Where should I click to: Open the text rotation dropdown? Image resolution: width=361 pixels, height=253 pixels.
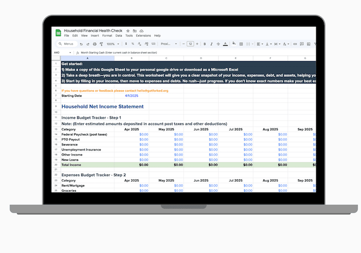[x=286, y=44]
